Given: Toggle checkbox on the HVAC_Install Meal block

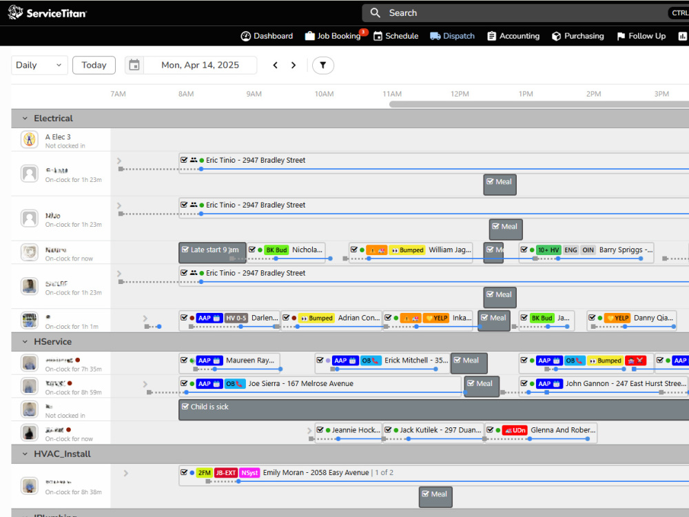Looking at the screenshot, I should pyautogui.click(x=425, y=494).
